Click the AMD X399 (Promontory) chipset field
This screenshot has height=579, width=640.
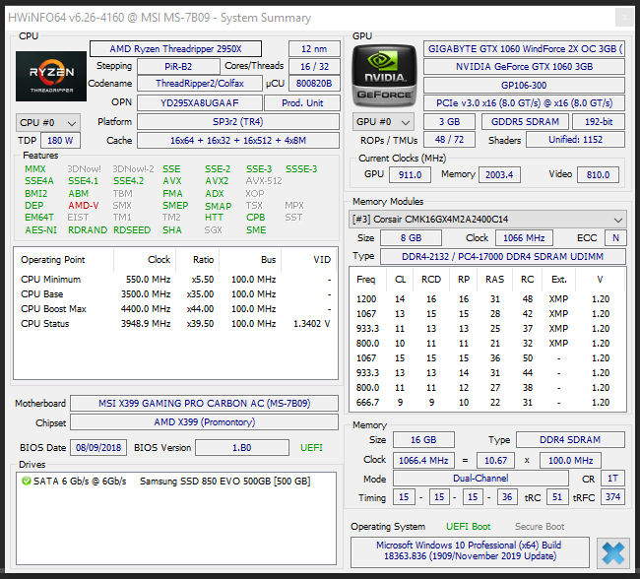click(x=204, y=422)
